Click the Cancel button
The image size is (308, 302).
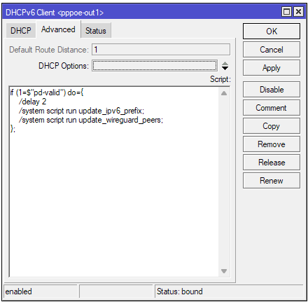[272, 50]
